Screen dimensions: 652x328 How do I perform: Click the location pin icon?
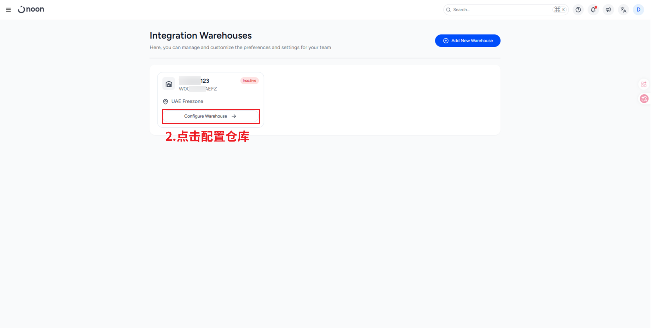(x=165, y=102)
